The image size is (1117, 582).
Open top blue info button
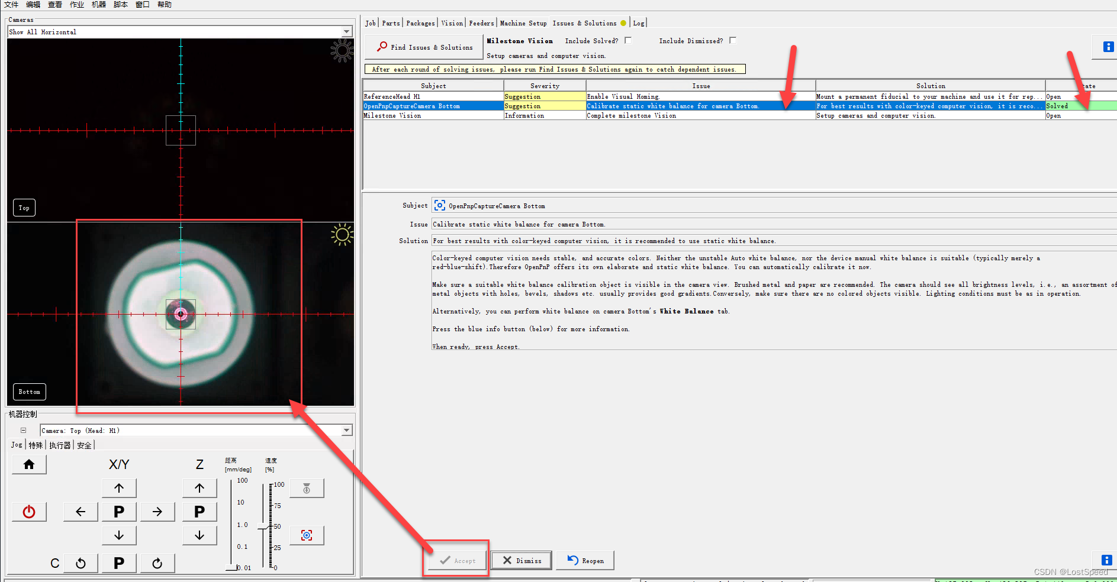1108,47
